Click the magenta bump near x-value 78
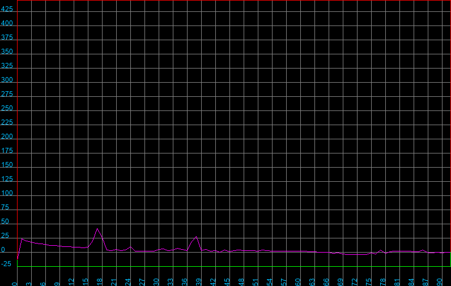 381,250
